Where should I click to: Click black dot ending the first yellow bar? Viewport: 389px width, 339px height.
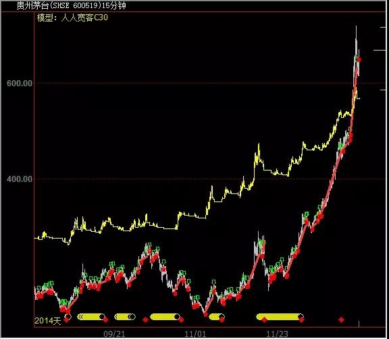pos(102,317)
